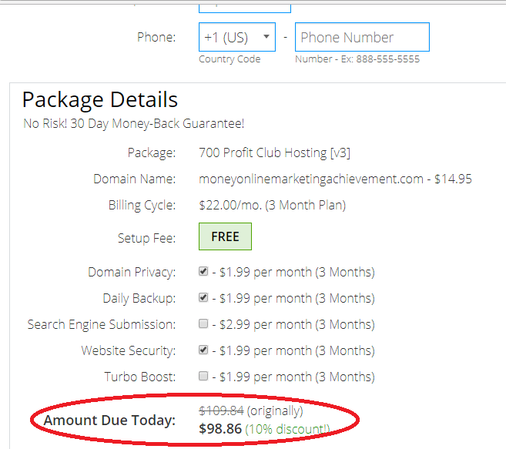
Task: Click the 30 Day Money-Back Guarantee text
Action: coord(157,124)
